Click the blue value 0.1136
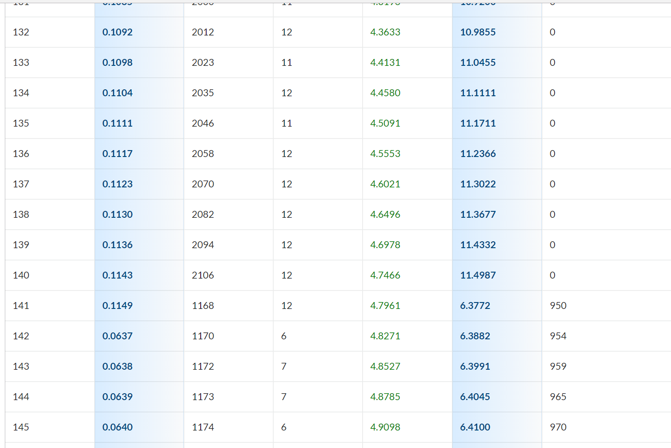The width and height of the screenshot is (671, 448). click(x=117, y=245)
